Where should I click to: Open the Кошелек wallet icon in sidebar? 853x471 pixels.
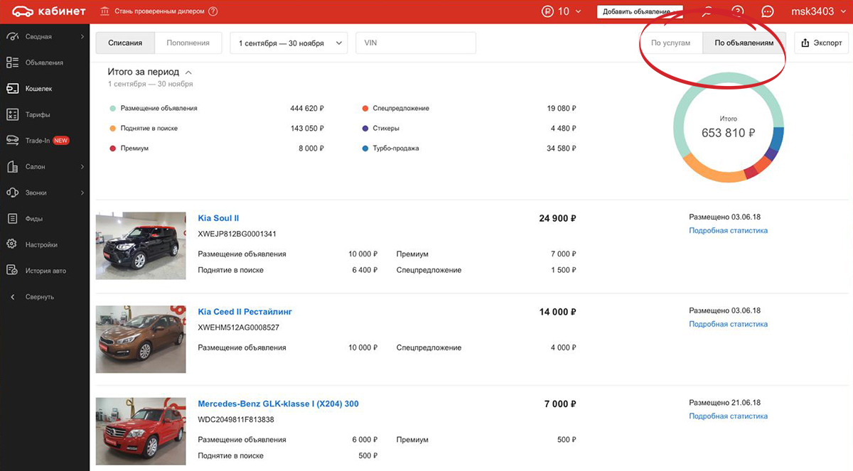[x=12, y=89]
